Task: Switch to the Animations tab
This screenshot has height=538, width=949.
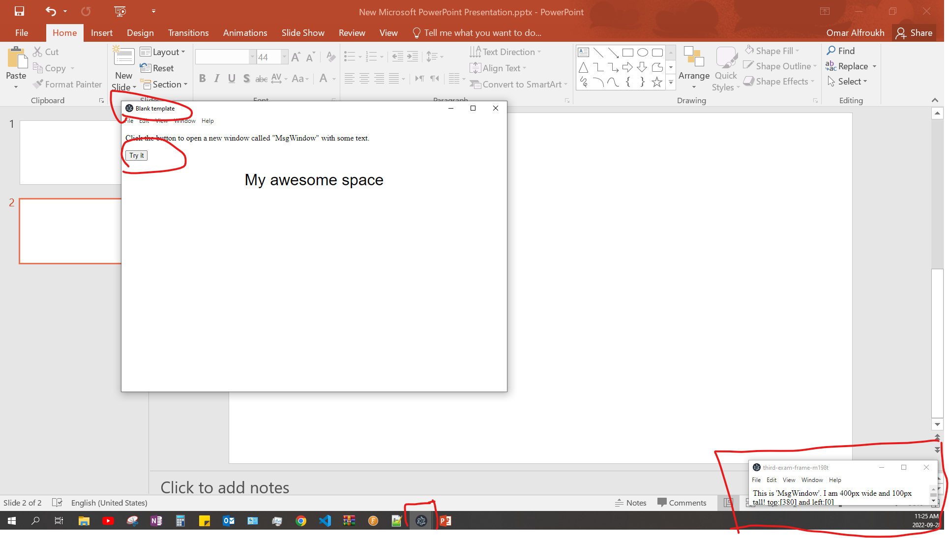Action: coord(245,33)
